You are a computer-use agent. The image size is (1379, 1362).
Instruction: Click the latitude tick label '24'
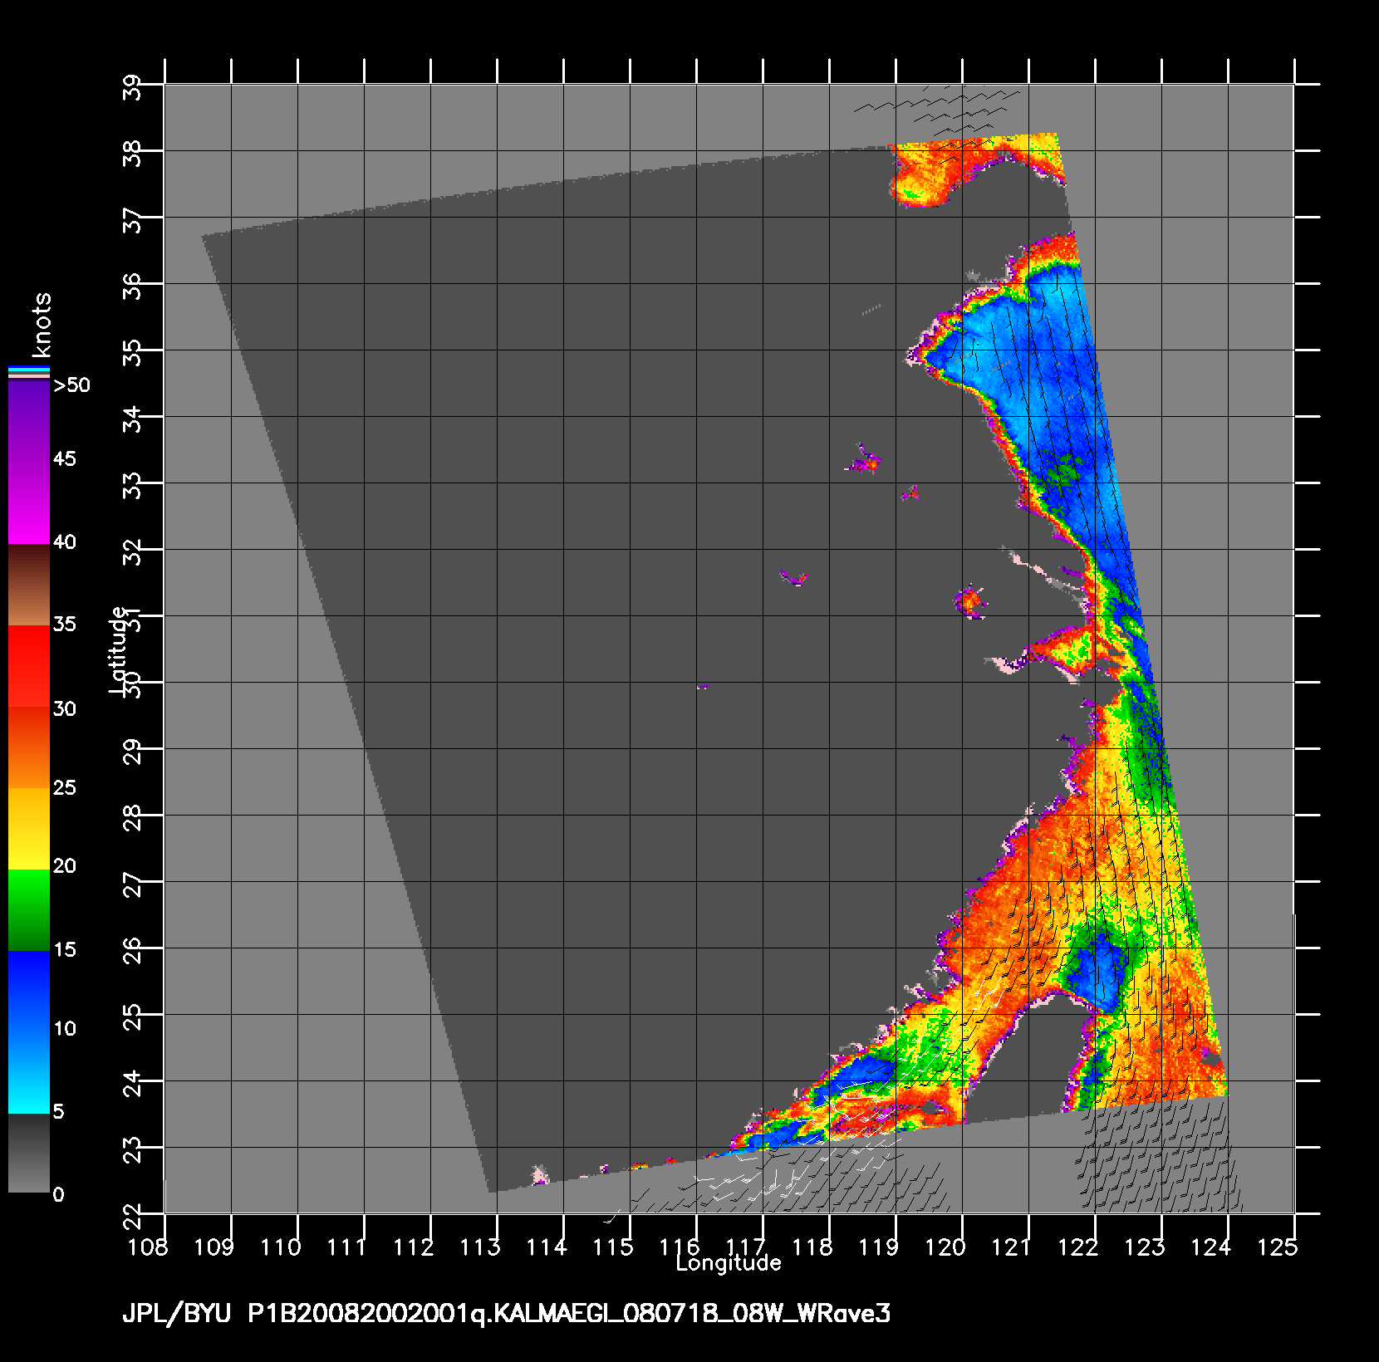click(x=132, y=1084)
